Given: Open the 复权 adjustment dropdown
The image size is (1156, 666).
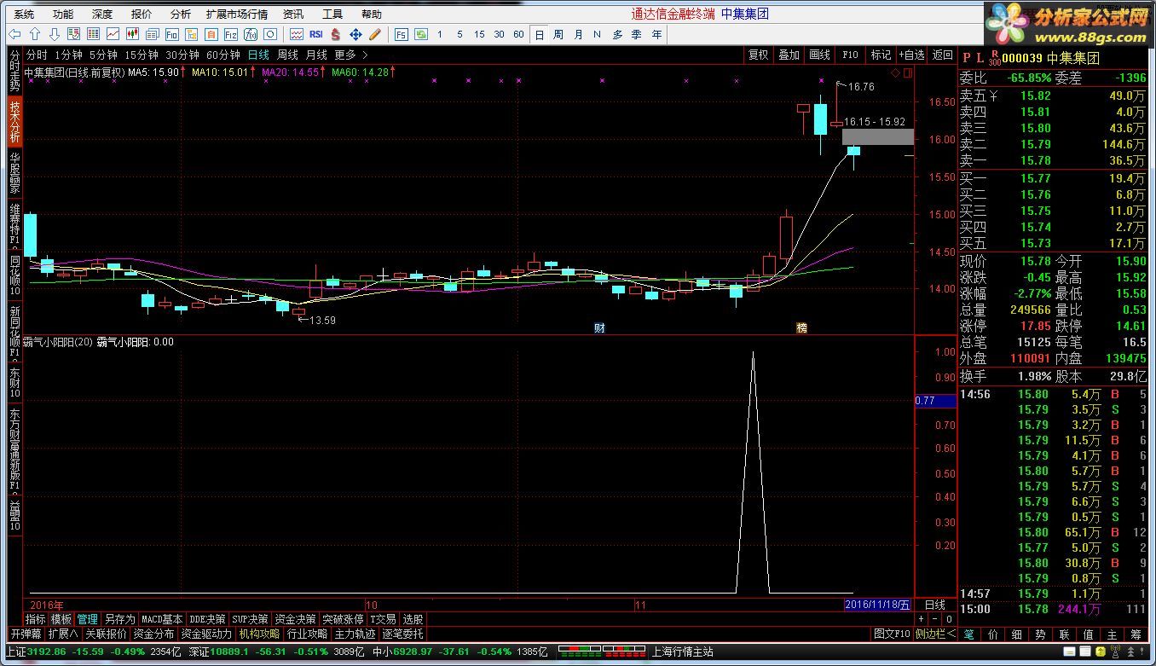Looking at the screenshot, I should point(758,55).
